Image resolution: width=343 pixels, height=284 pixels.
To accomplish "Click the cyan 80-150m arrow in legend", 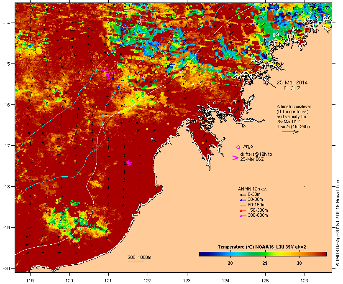I will (243, 205).
